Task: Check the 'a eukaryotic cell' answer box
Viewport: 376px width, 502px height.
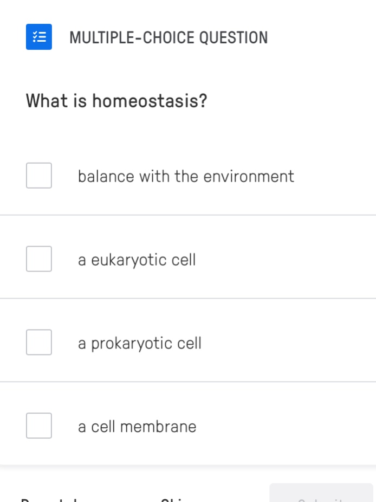Action: pos(38,259)
